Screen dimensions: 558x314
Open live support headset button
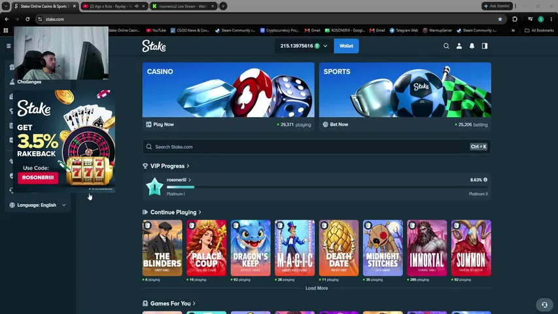point(544,305)
